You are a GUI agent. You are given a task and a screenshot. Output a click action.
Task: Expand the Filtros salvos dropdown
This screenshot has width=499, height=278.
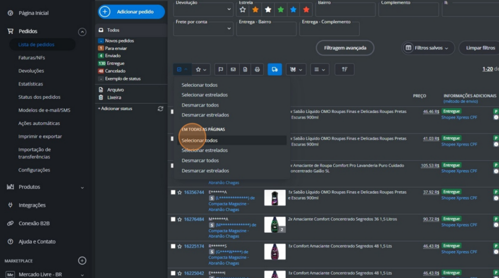(x=428, y=48)
